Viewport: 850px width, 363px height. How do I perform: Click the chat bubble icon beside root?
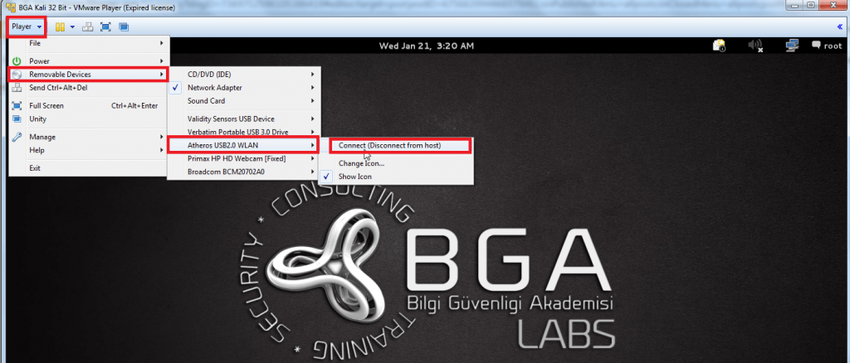[816, 46]
